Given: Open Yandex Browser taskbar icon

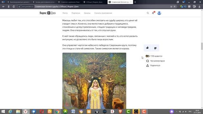Looking at the screenshot, I should tap(26, 111).
